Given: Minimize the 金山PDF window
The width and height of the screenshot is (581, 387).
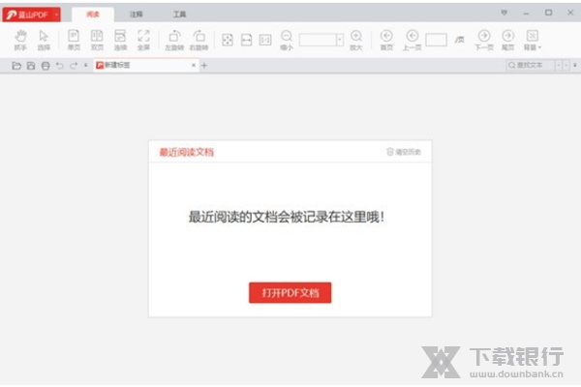Looking at the screenshot, I should click(526, 14).
